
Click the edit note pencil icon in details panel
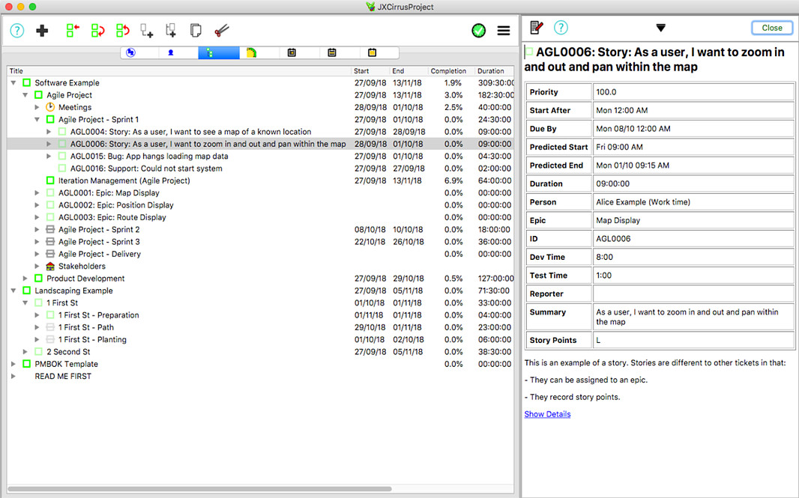pos(536,28)
